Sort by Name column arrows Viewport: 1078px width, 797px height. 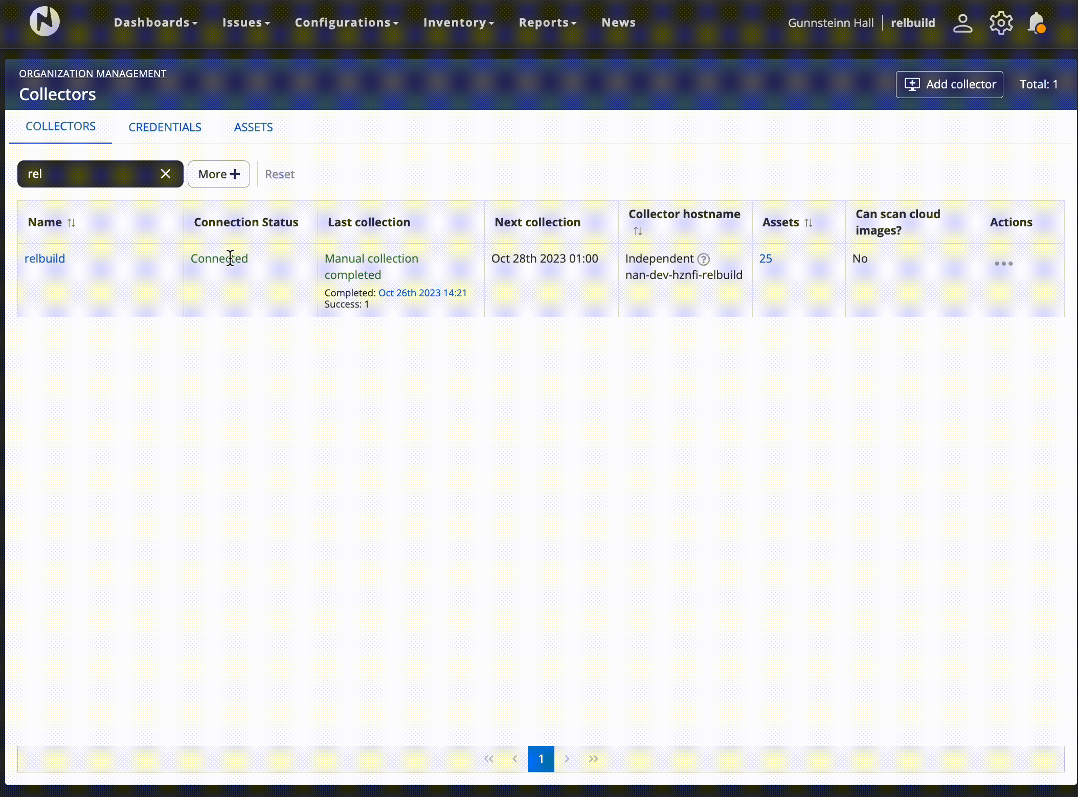click(x=72, y=223)
